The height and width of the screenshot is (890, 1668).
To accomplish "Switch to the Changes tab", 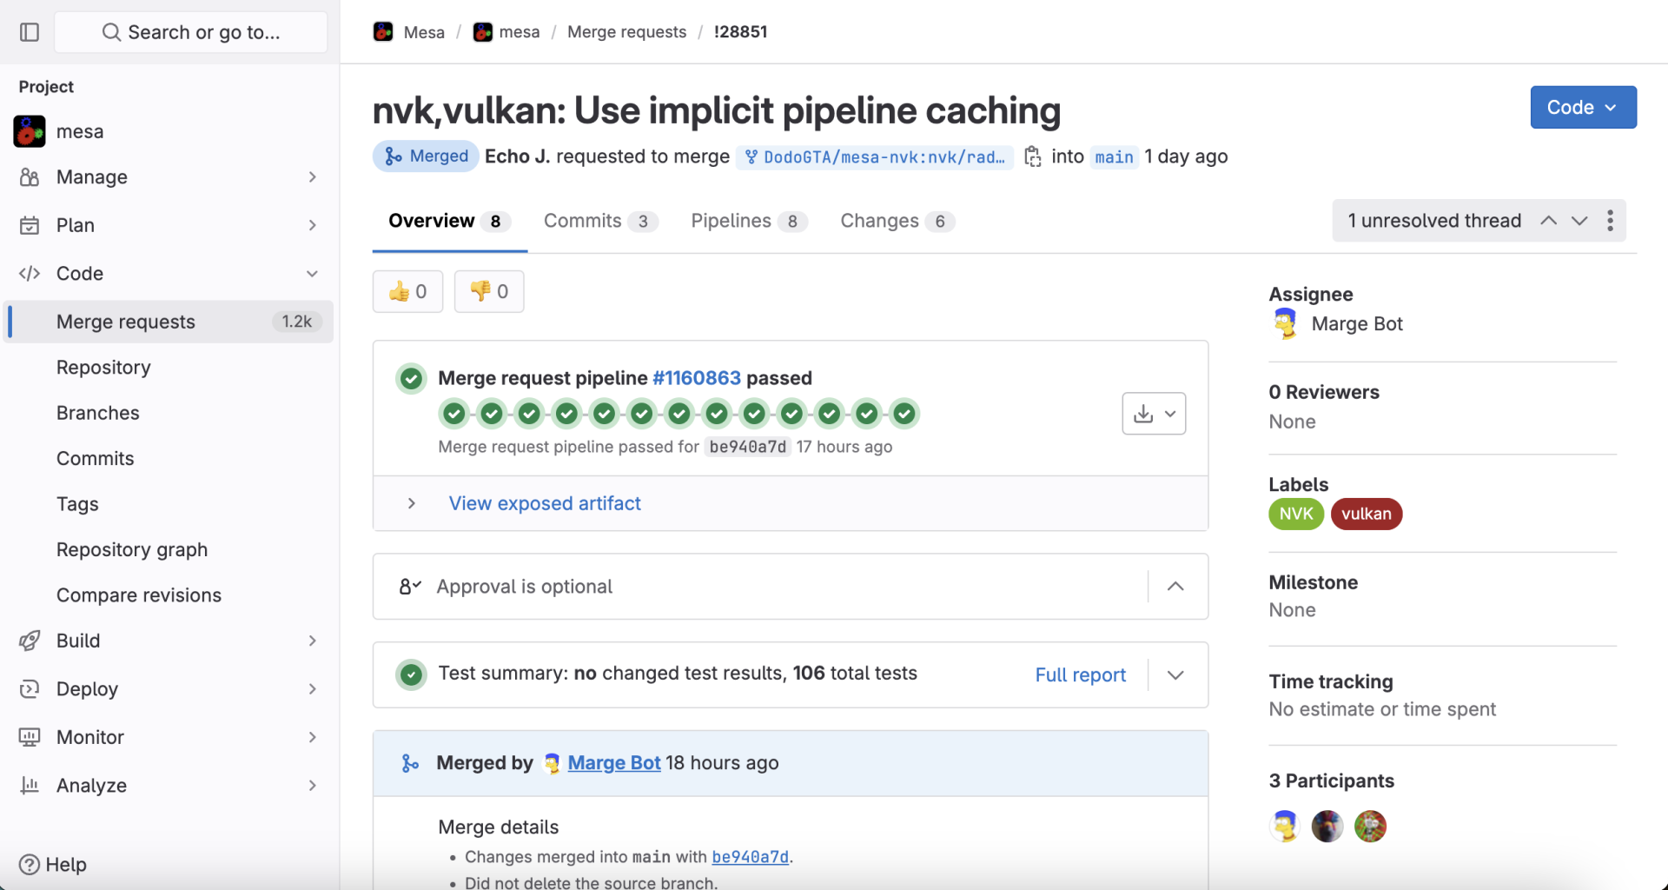I will click(x=897, y=221).
